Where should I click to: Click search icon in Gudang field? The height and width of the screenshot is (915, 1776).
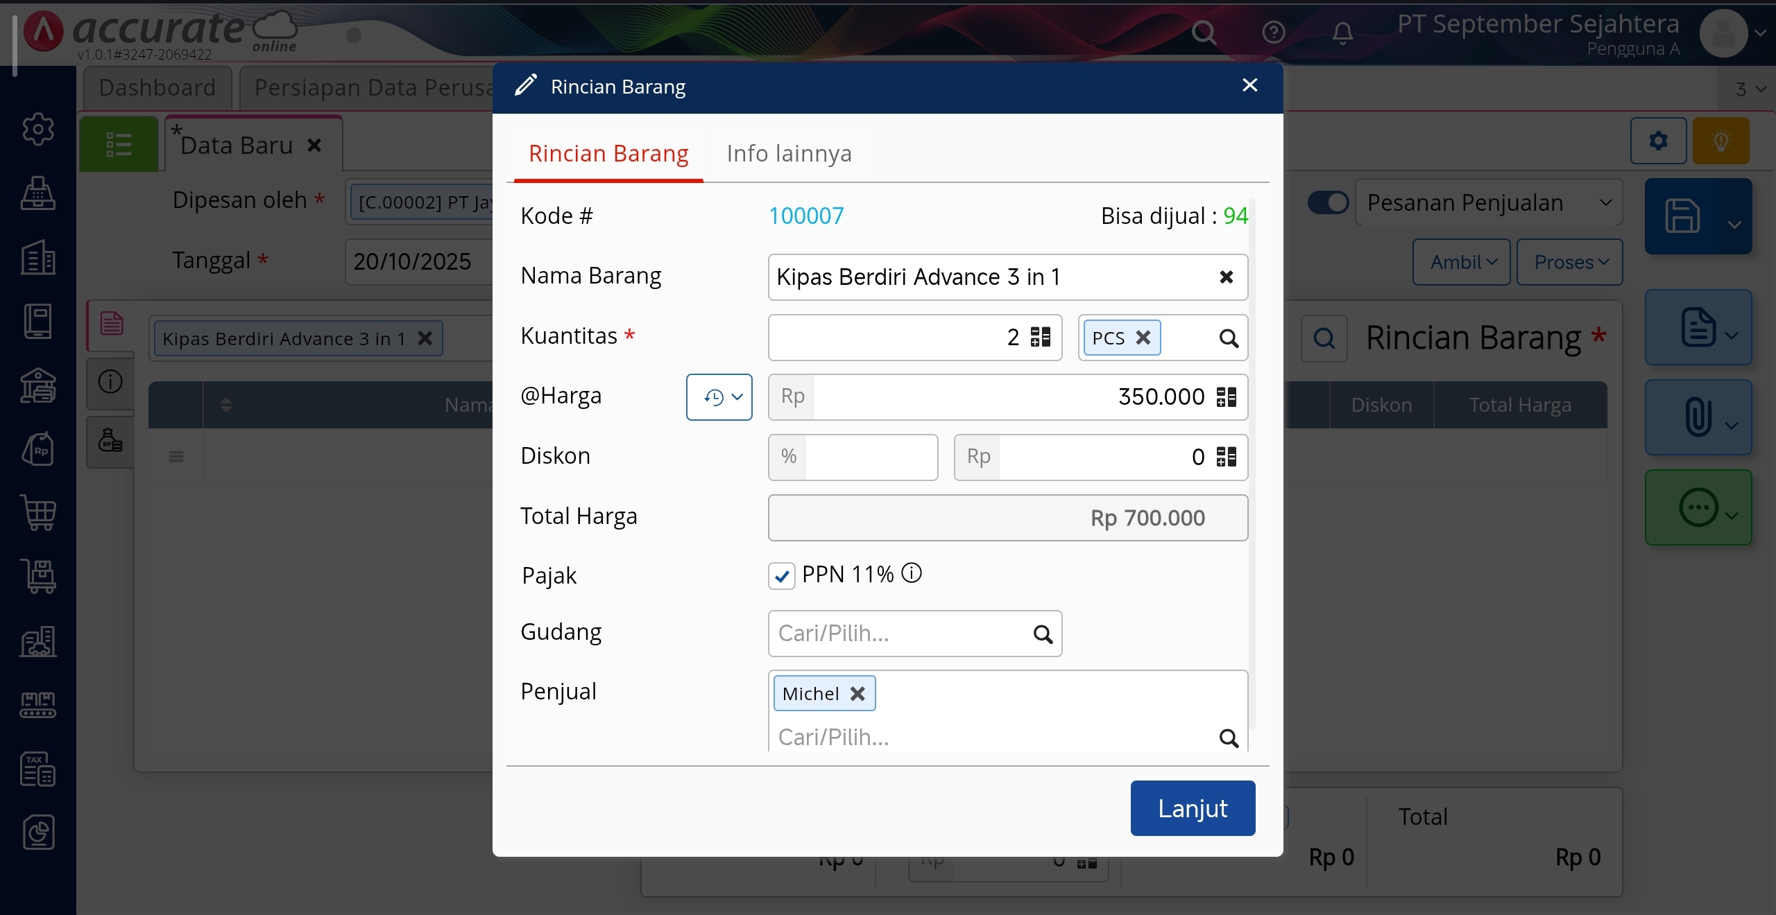(x=1043, y=634)
